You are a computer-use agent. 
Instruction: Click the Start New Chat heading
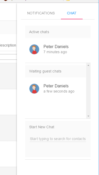pyautogui.click(x=42, y=127)
